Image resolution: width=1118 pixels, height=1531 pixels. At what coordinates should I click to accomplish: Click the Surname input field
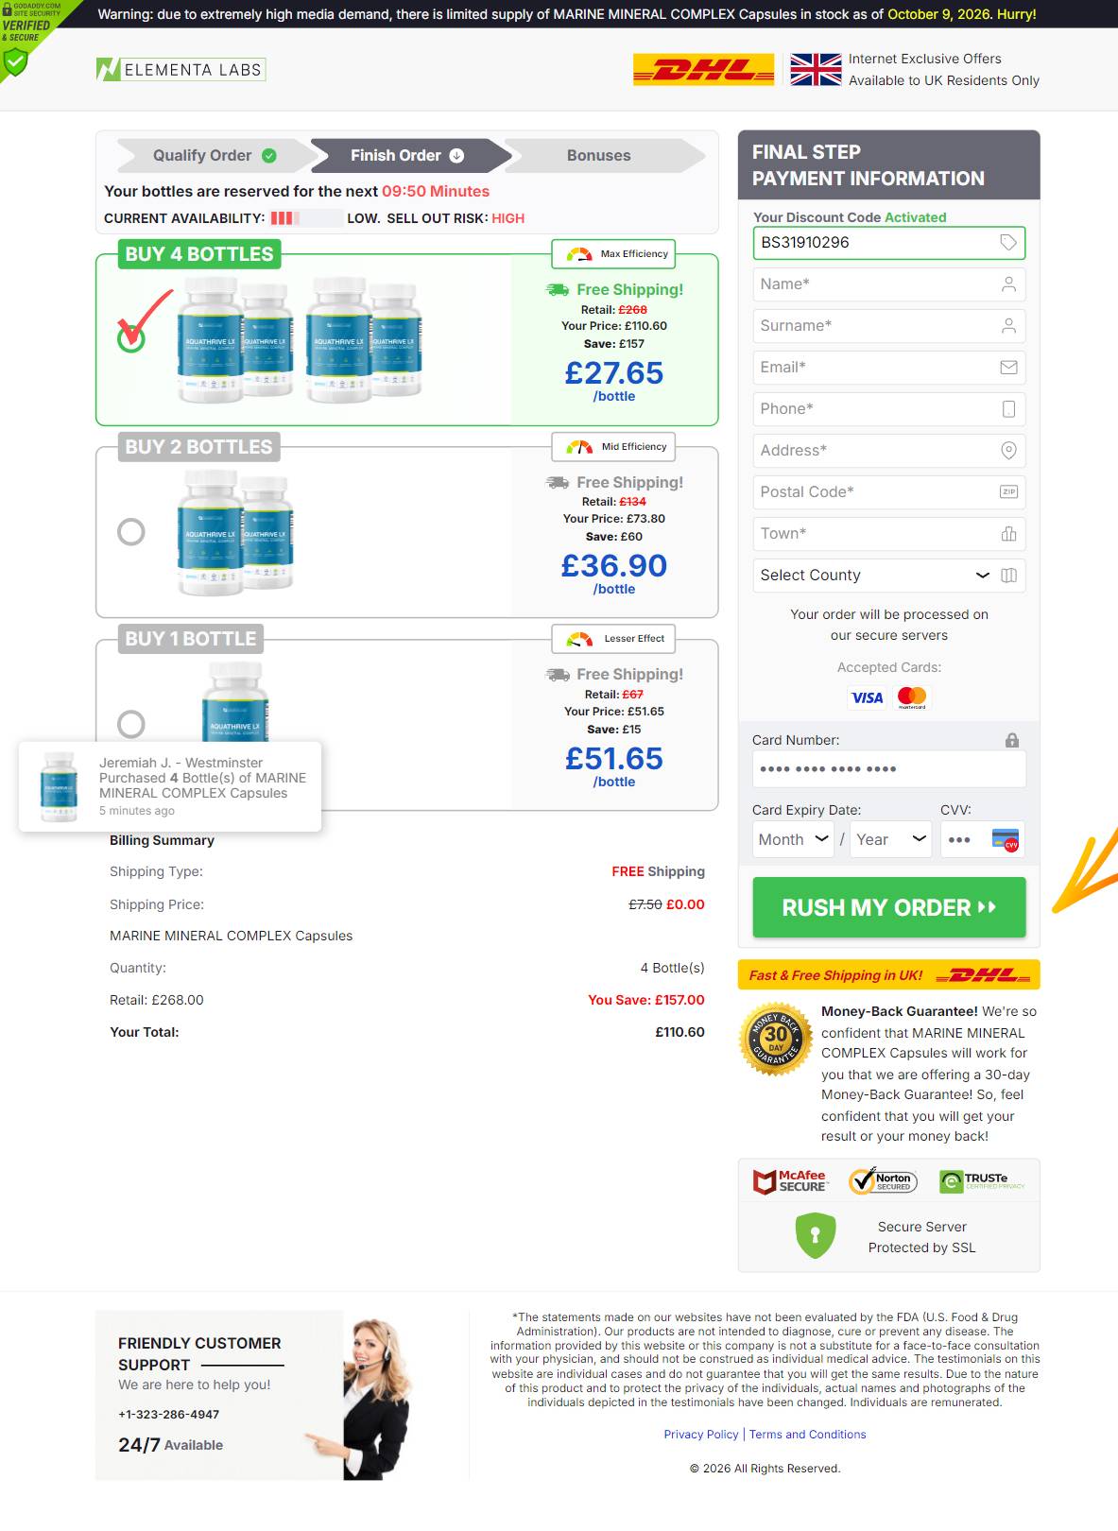click(889, 326)
